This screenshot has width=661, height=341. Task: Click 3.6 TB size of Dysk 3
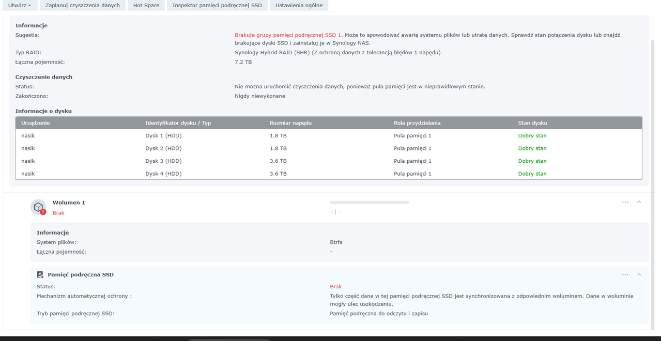(x=278, y=161)
